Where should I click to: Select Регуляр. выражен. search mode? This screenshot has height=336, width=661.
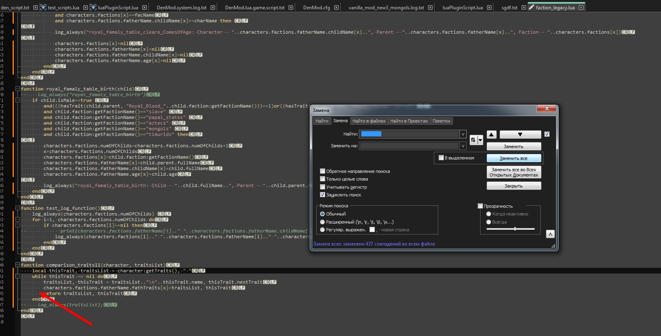[x=322, y=230]
